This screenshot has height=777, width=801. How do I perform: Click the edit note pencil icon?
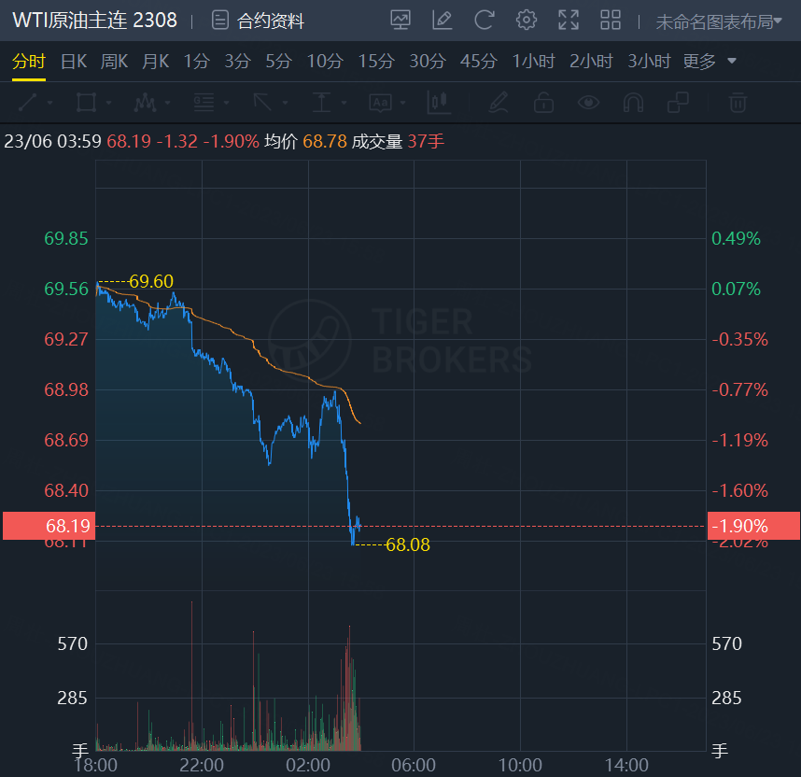pyautogui.click(x=442, y=20)
